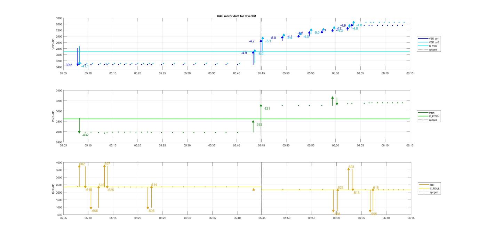The image size is (487, 241).
Task: Click the apogee dotted line in the VBD plot
Action: pos(261,43)
